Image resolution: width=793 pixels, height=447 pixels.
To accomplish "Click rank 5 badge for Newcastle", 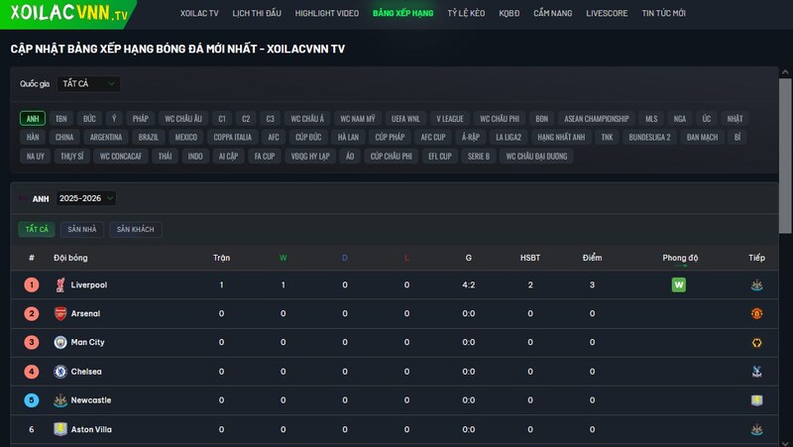I will (x=32, y=400).
